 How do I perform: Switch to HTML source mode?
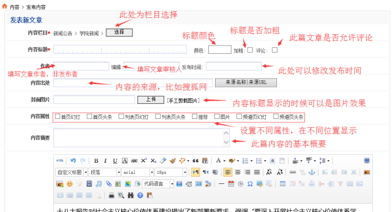tap(60, 160)
